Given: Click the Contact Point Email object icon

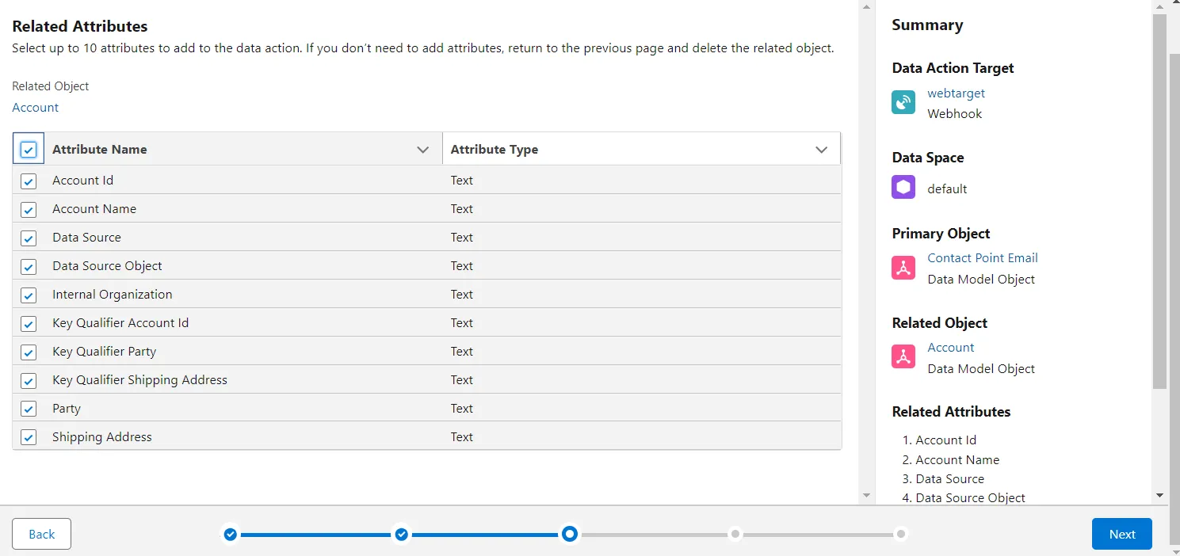Looking at the screenshot, I should pos(903,268).
